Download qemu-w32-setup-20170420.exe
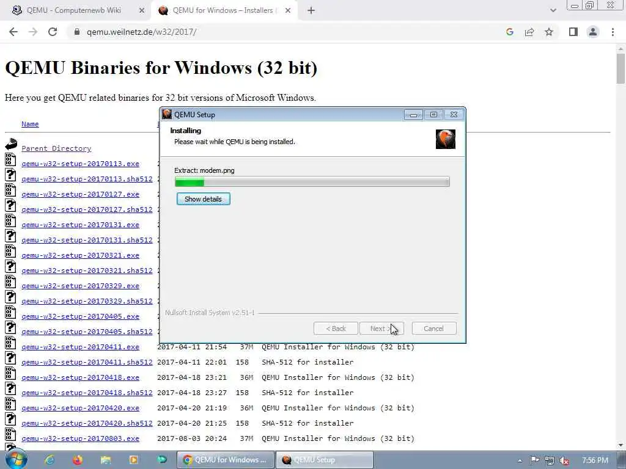 point(80,408)
